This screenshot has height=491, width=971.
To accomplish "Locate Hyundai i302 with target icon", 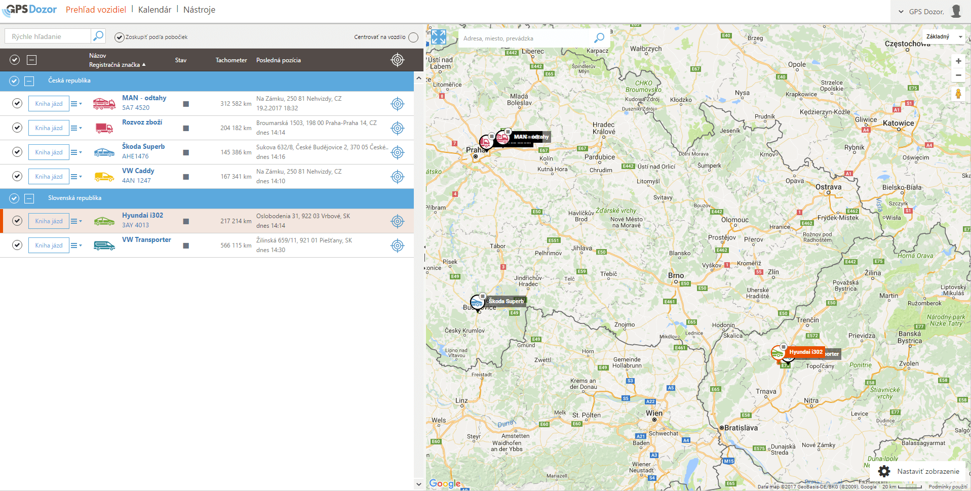I will click(398, 221).
